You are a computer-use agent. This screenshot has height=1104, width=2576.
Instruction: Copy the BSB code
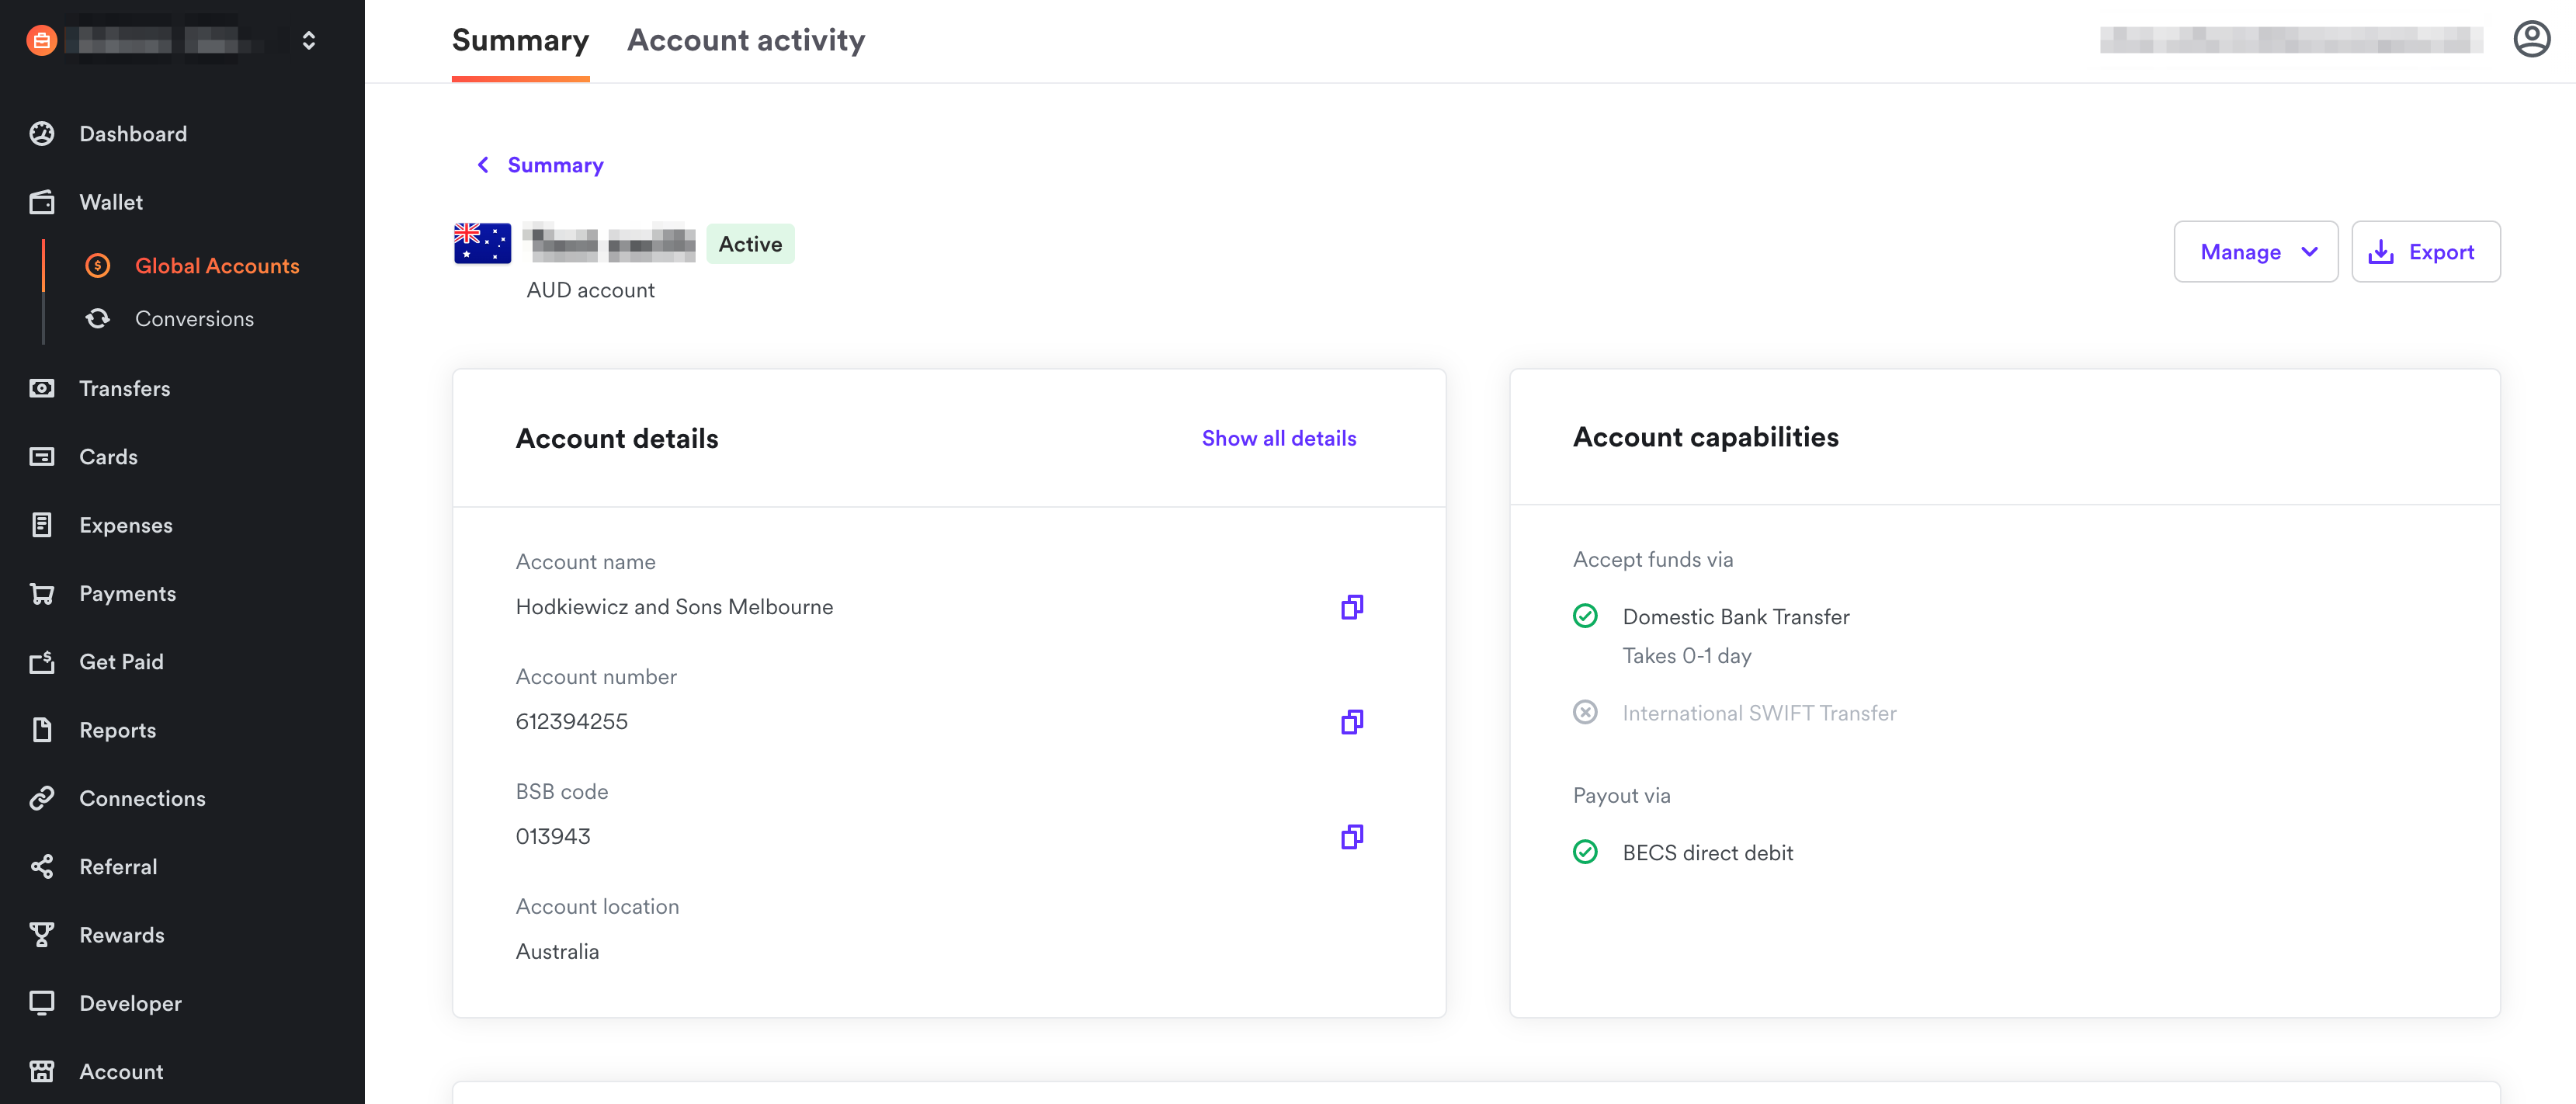coord(1352,837)
